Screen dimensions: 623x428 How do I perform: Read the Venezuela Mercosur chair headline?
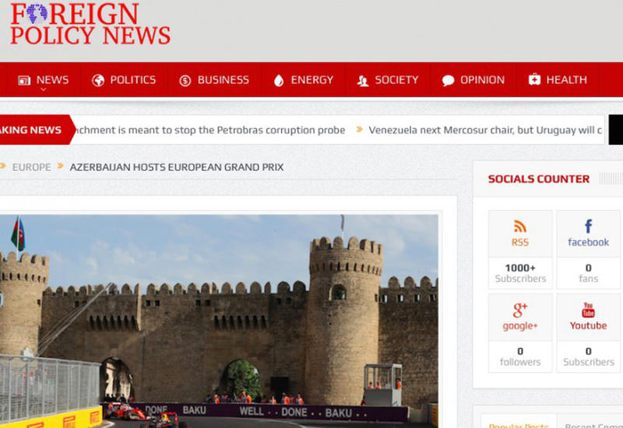click(484, 130)
